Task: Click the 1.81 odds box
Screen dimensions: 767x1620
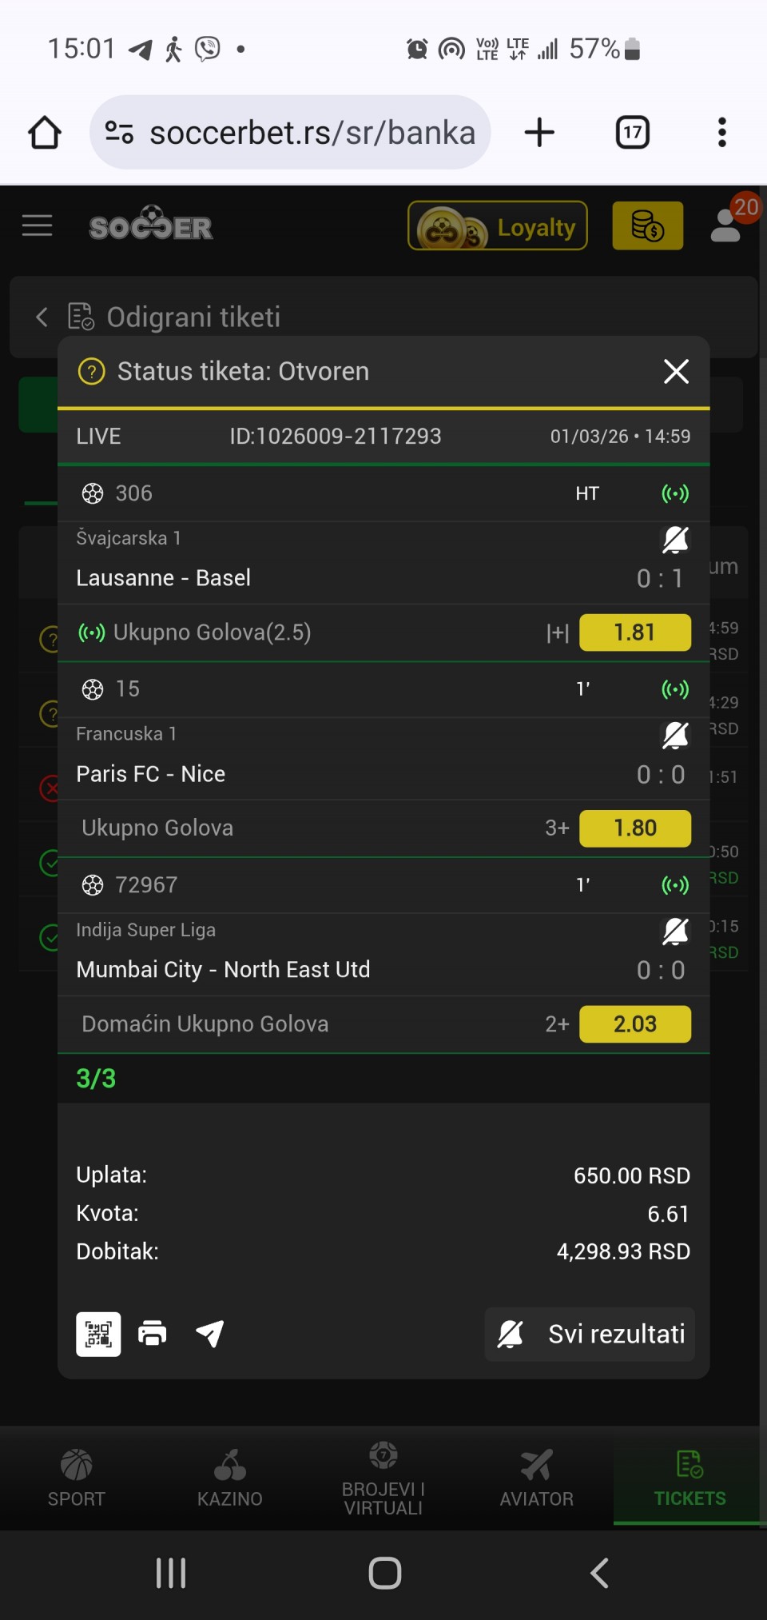Action: (x=635, y=632)
